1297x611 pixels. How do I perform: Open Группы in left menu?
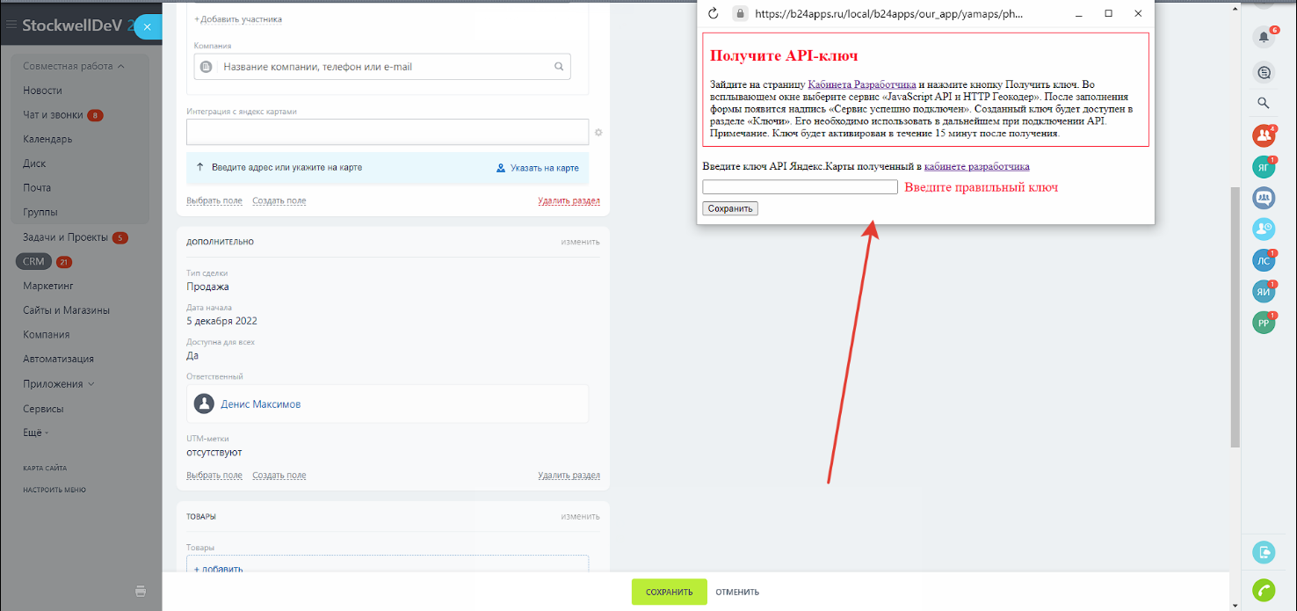click(x=40, y=212)
